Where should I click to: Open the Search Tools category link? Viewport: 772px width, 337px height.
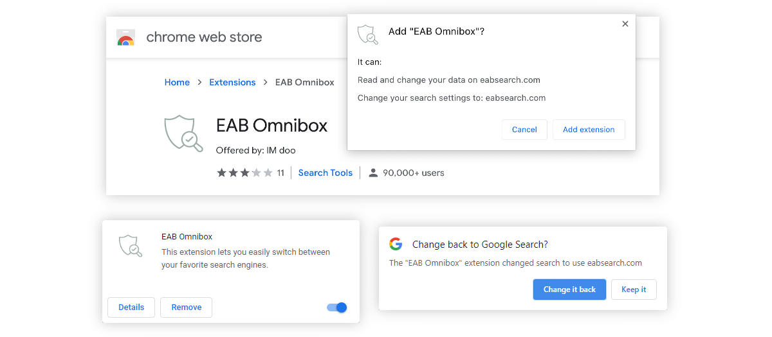point(326,173)
